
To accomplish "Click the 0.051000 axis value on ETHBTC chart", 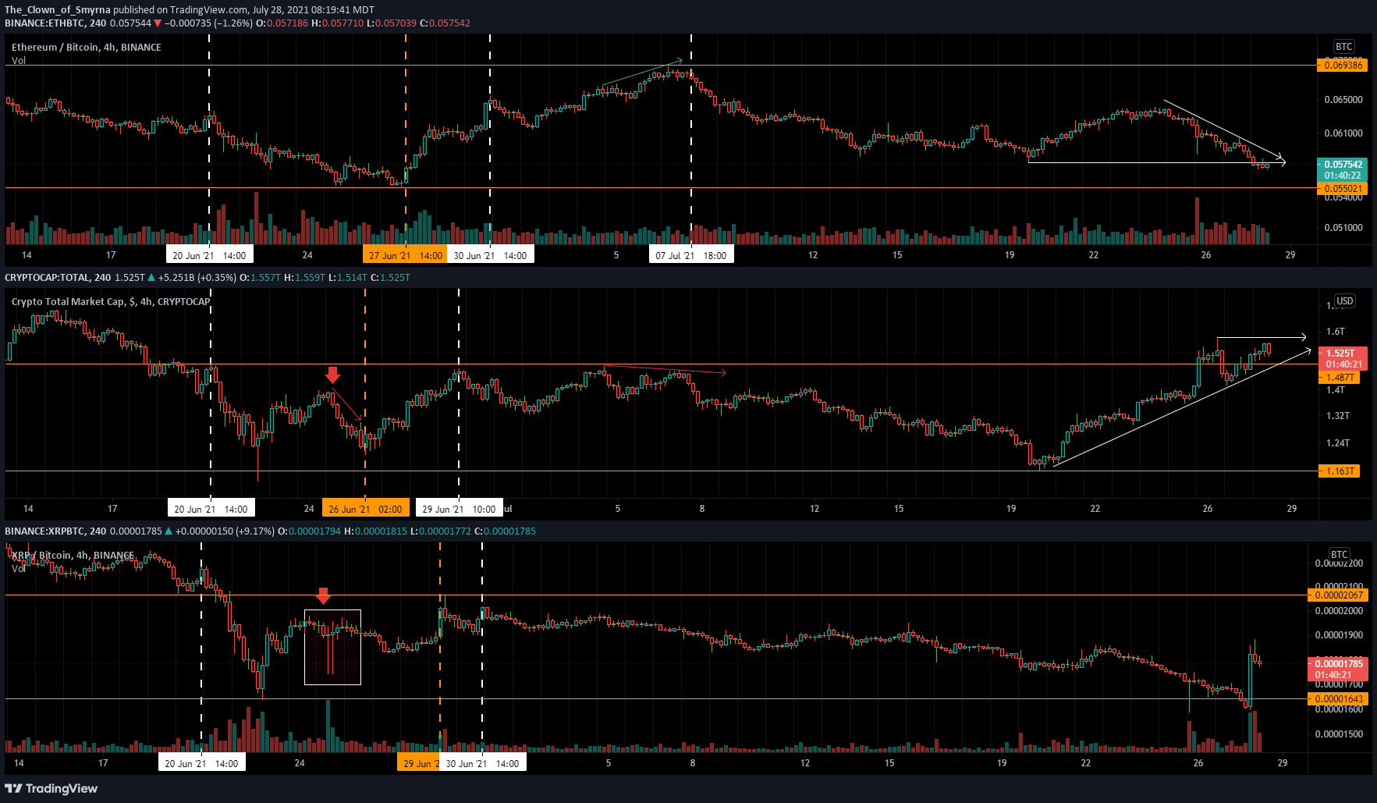I will pyautogui.click(x=1343, y=228).
